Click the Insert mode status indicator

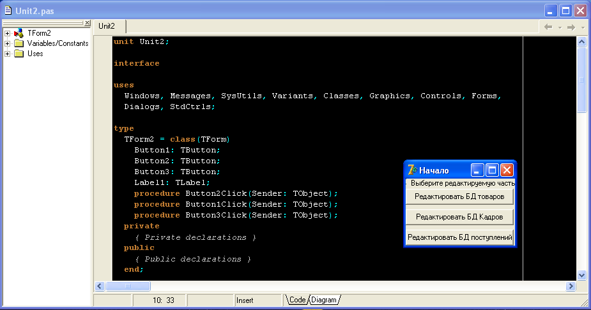pos(245,300)
